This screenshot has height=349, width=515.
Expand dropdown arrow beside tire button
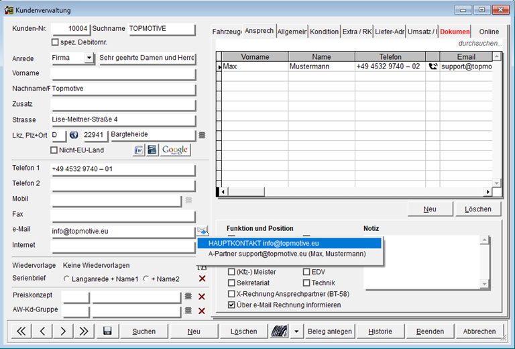(x=296, y=332)
